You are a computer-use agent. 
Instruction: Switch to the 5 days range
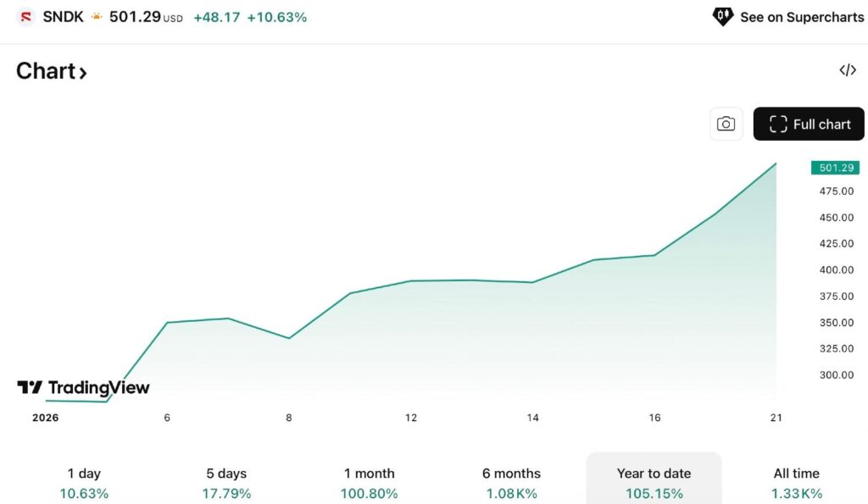coord(227,483)
